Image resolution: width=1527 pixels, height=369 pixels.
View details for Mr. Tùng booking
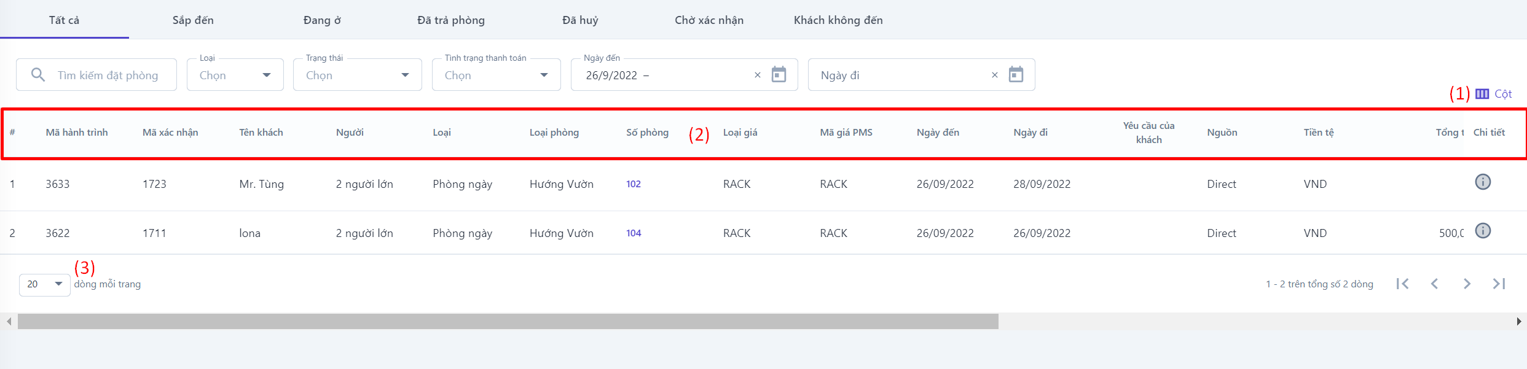pyautogui.click(x=1483, y=182)
